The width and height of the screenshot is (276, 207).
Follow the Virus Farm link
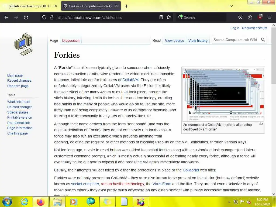(x=162, y=184)
